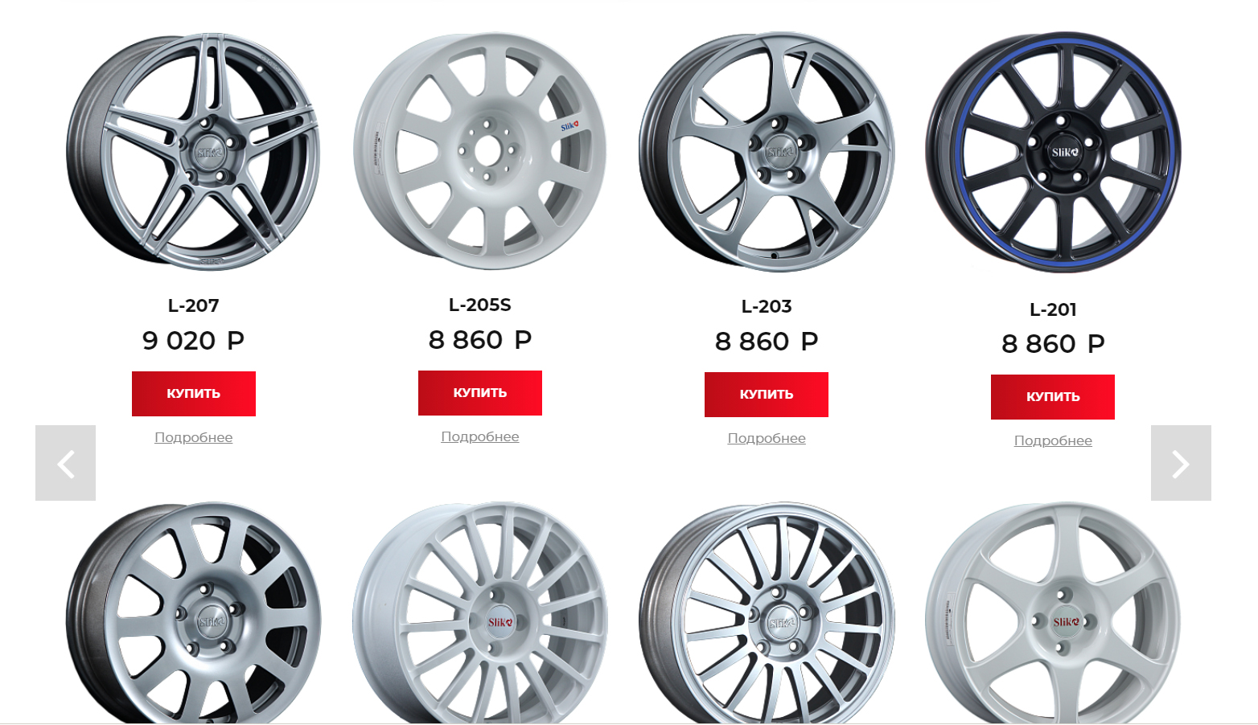This screenshot has height=725, width=1258.
Task: Open white six-spoke wheel in bottom row
Action: pos(1053,613)
